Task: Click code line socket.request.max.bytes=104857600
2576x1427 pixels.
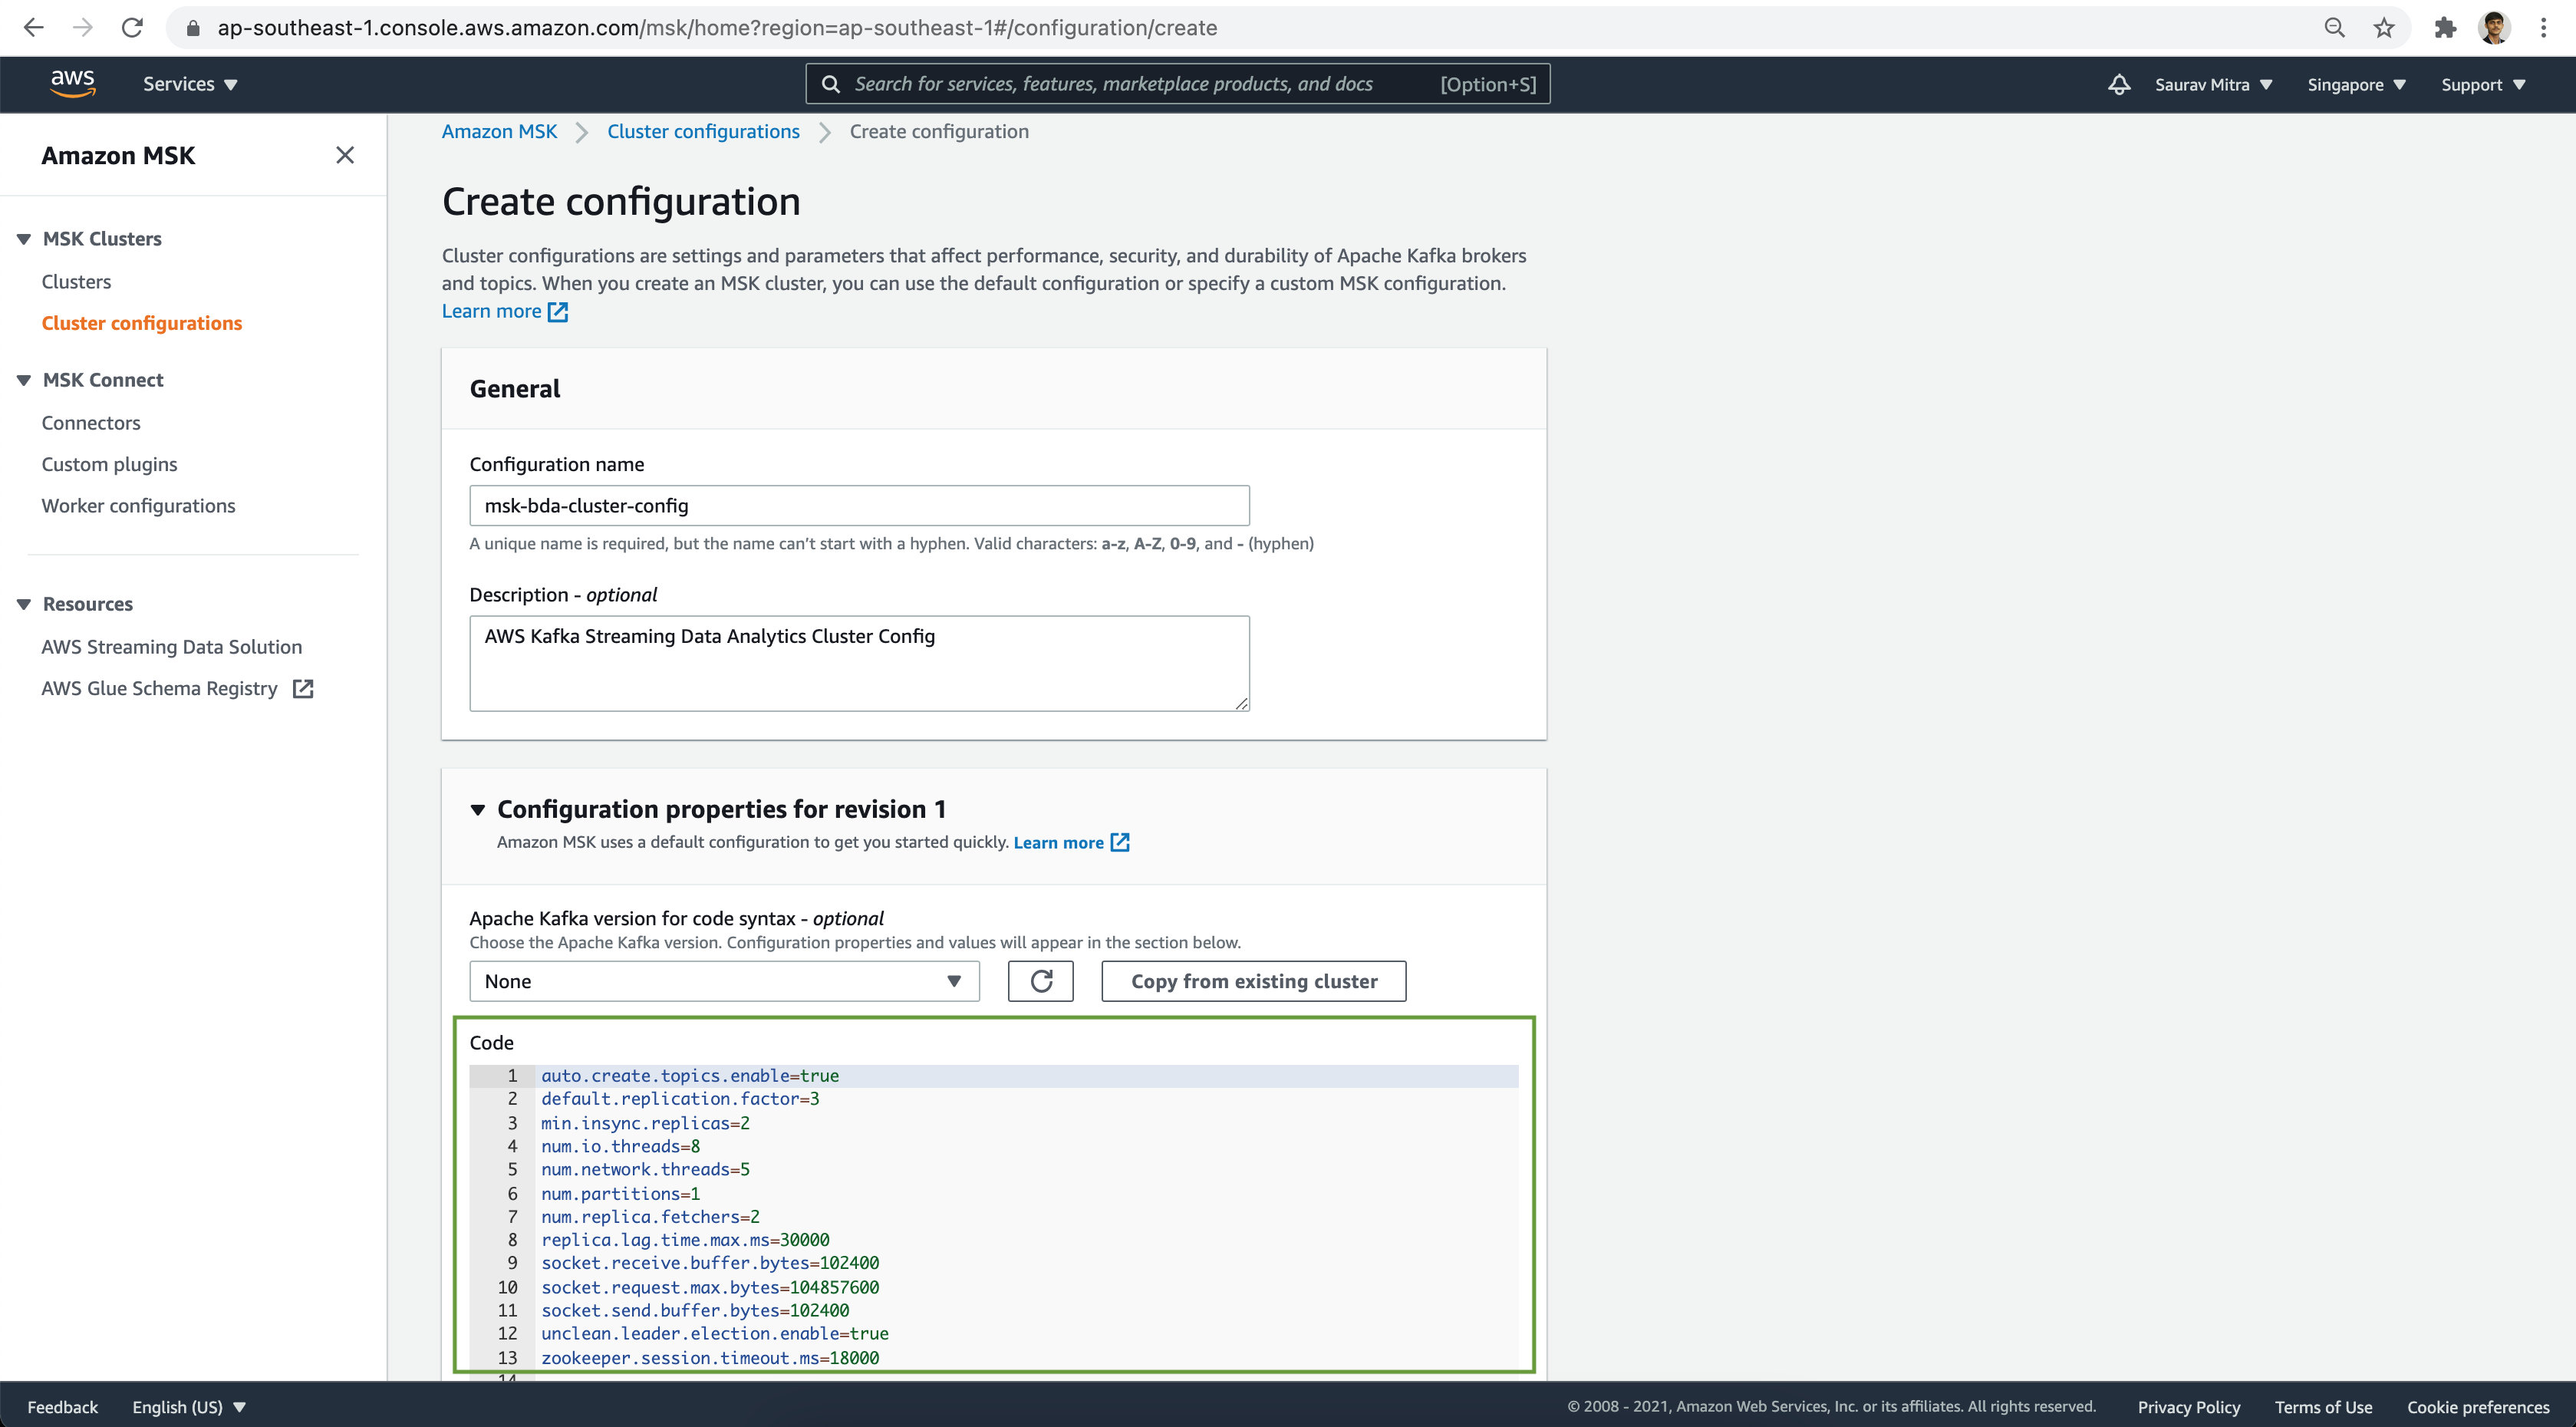Action: click(x=710, y=1287)
